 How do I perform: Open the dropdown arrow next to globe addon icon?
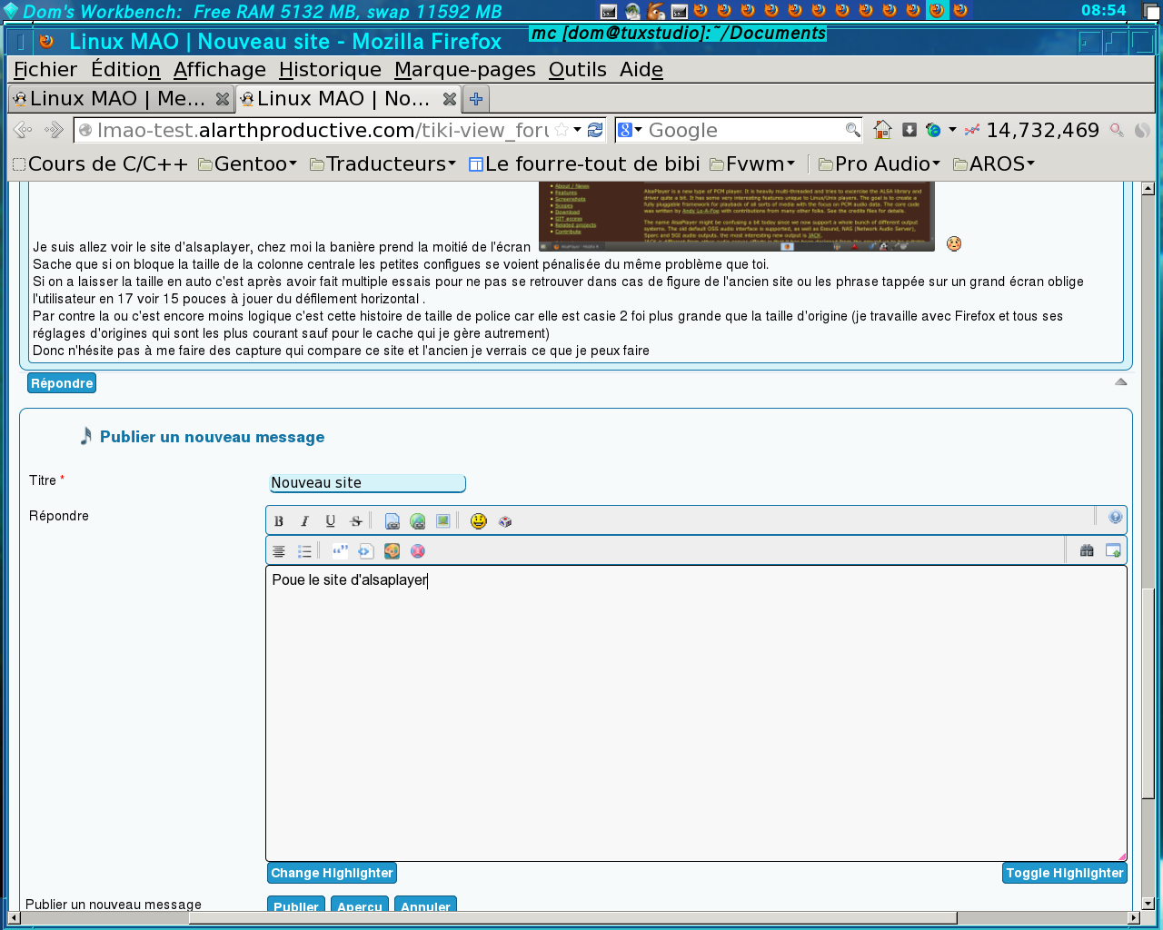coord(952,130)
